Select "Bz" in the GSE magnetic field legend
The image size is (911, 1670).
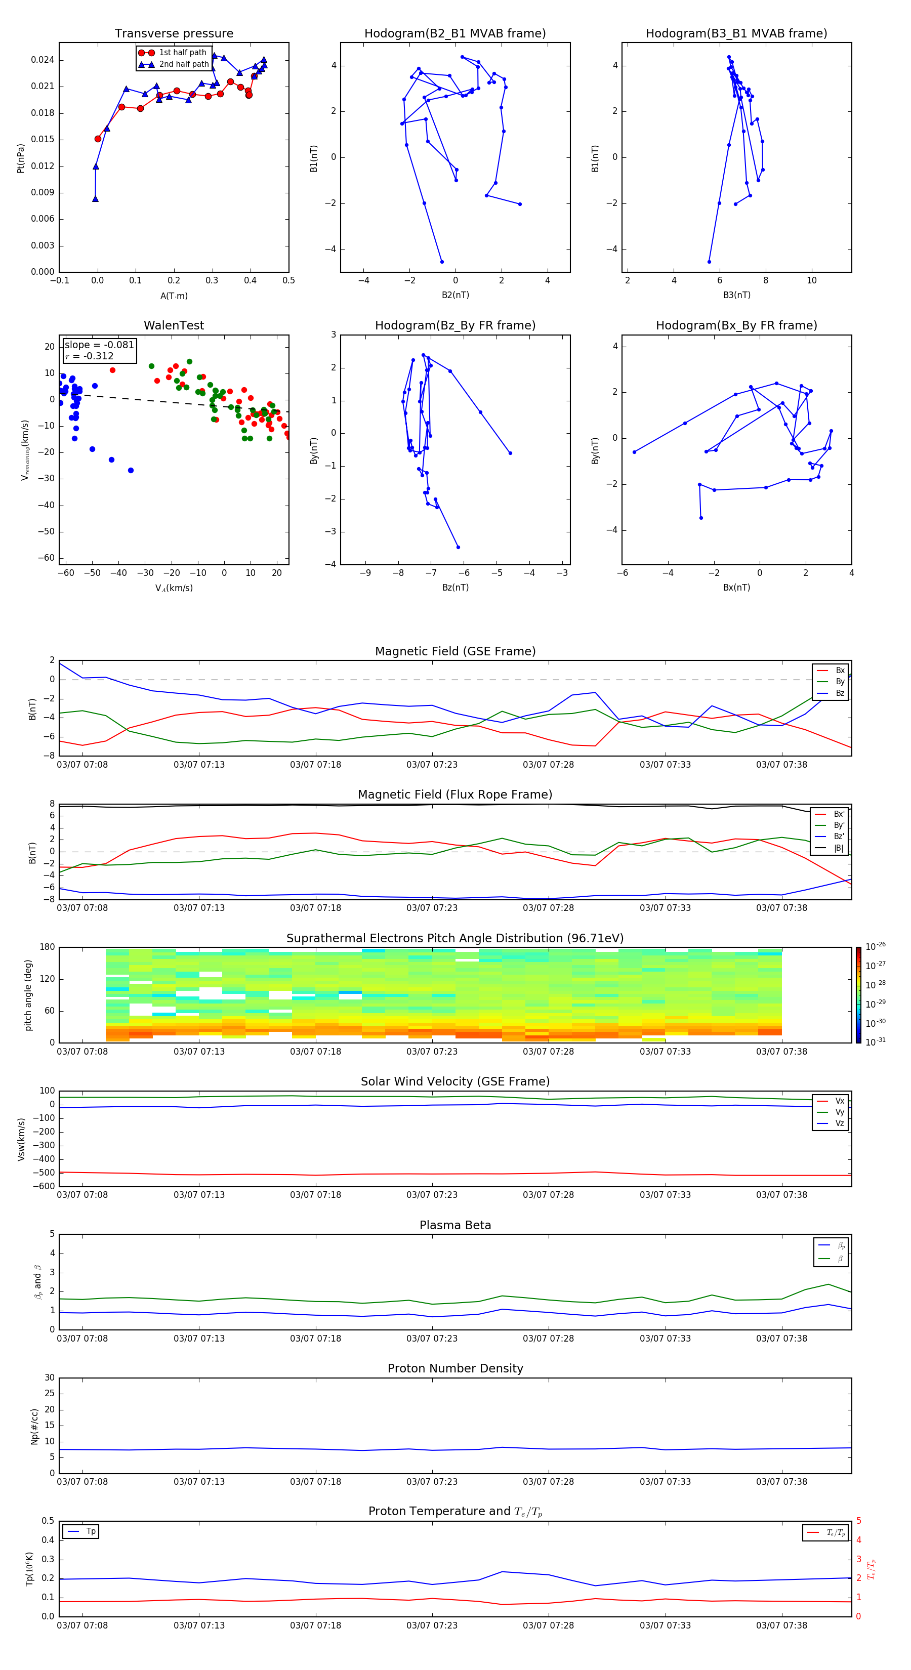(x=831, y=693)
